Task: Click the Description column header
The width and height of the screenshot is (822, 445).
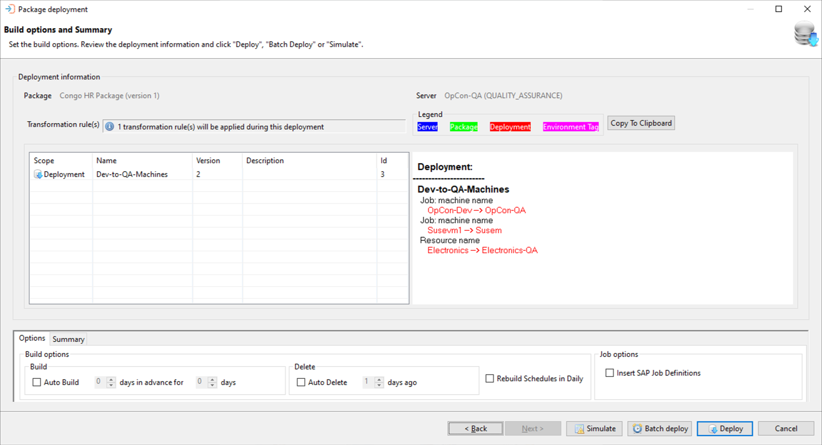Action: coord(310,161)
